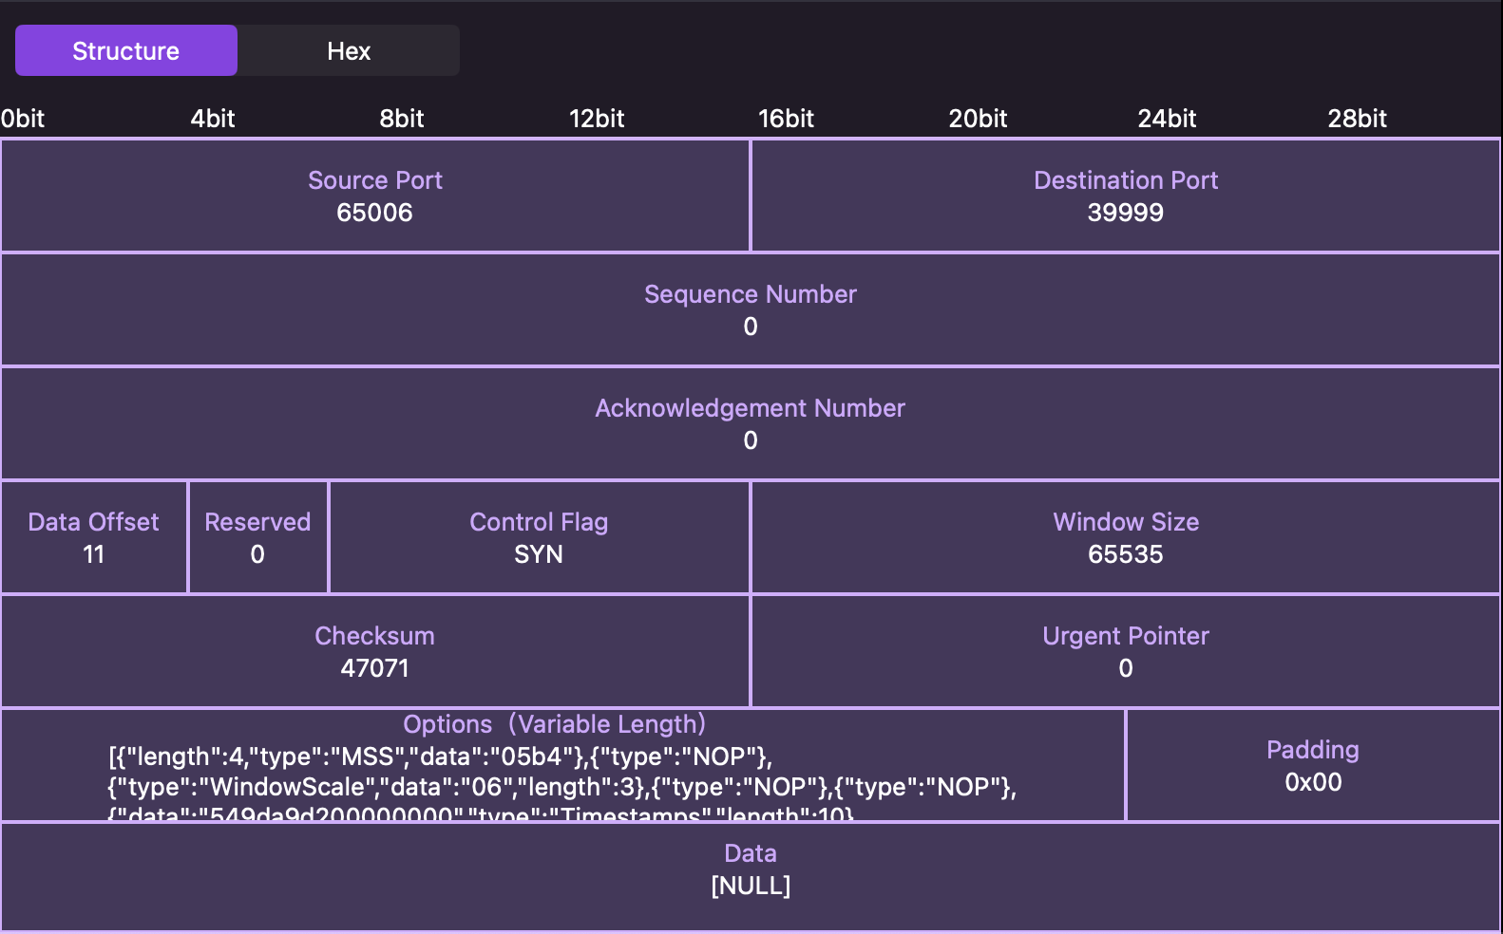Click the 20bit ruler label
The width and height of the screenshot is (1503, 934).
coord(978,119)
